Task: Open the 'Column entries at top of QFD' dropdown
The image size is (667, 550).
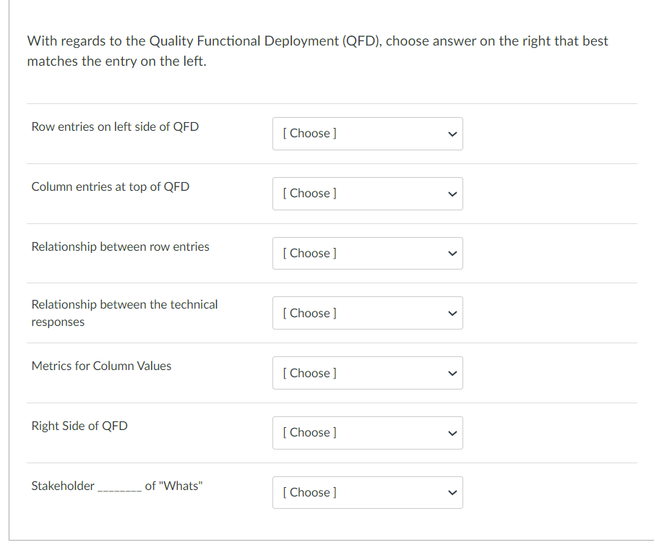Action: [x=367, y=193]
